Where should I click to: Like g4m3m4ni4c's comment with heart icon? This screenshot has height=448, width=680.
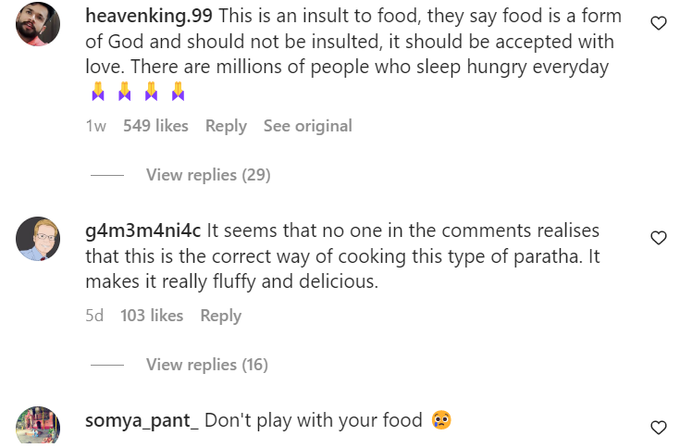pos(659,239)
